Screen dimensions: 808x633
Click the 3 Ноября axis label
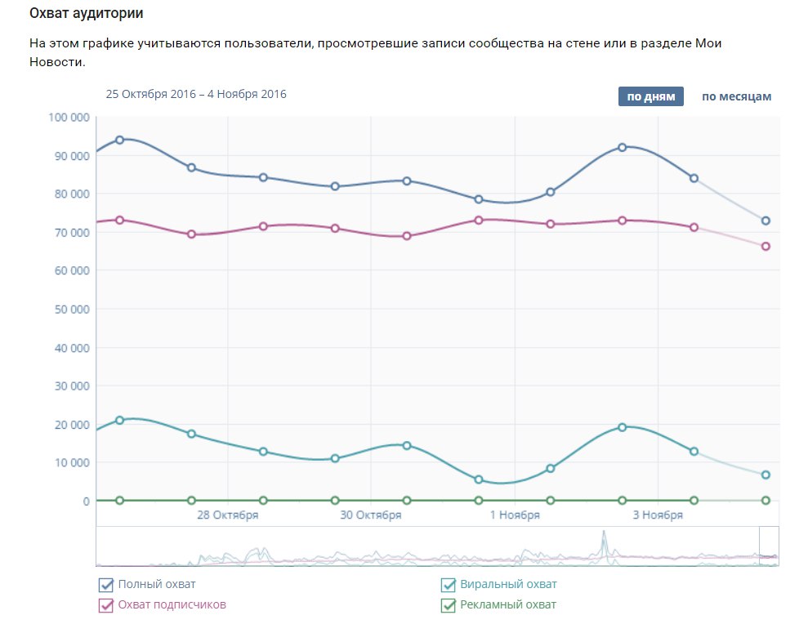point(658,515)
